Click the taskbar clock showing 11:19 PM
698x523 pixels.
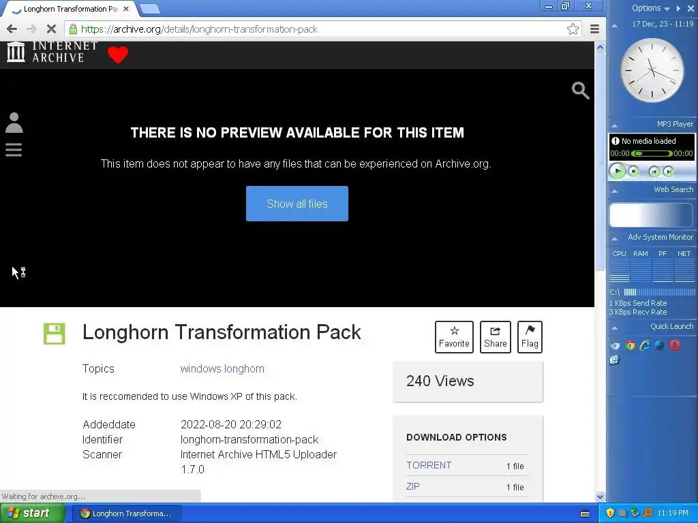pyautogui.click(x=673, y=513)
